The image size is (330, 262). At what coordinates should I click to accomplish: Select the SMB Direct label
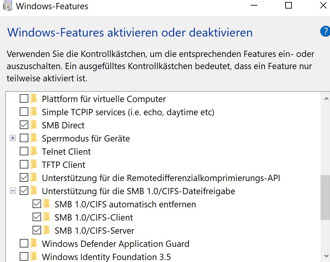coord(63,125)
